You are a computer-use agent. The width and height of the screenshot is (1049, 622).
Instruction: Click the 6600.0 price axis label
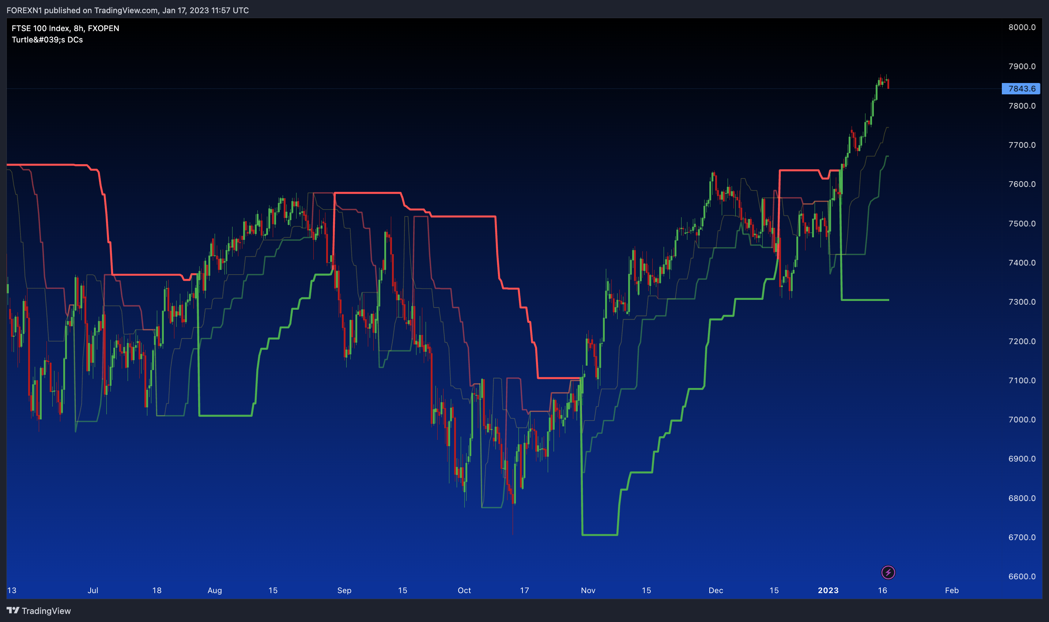tap(1022, 576)
